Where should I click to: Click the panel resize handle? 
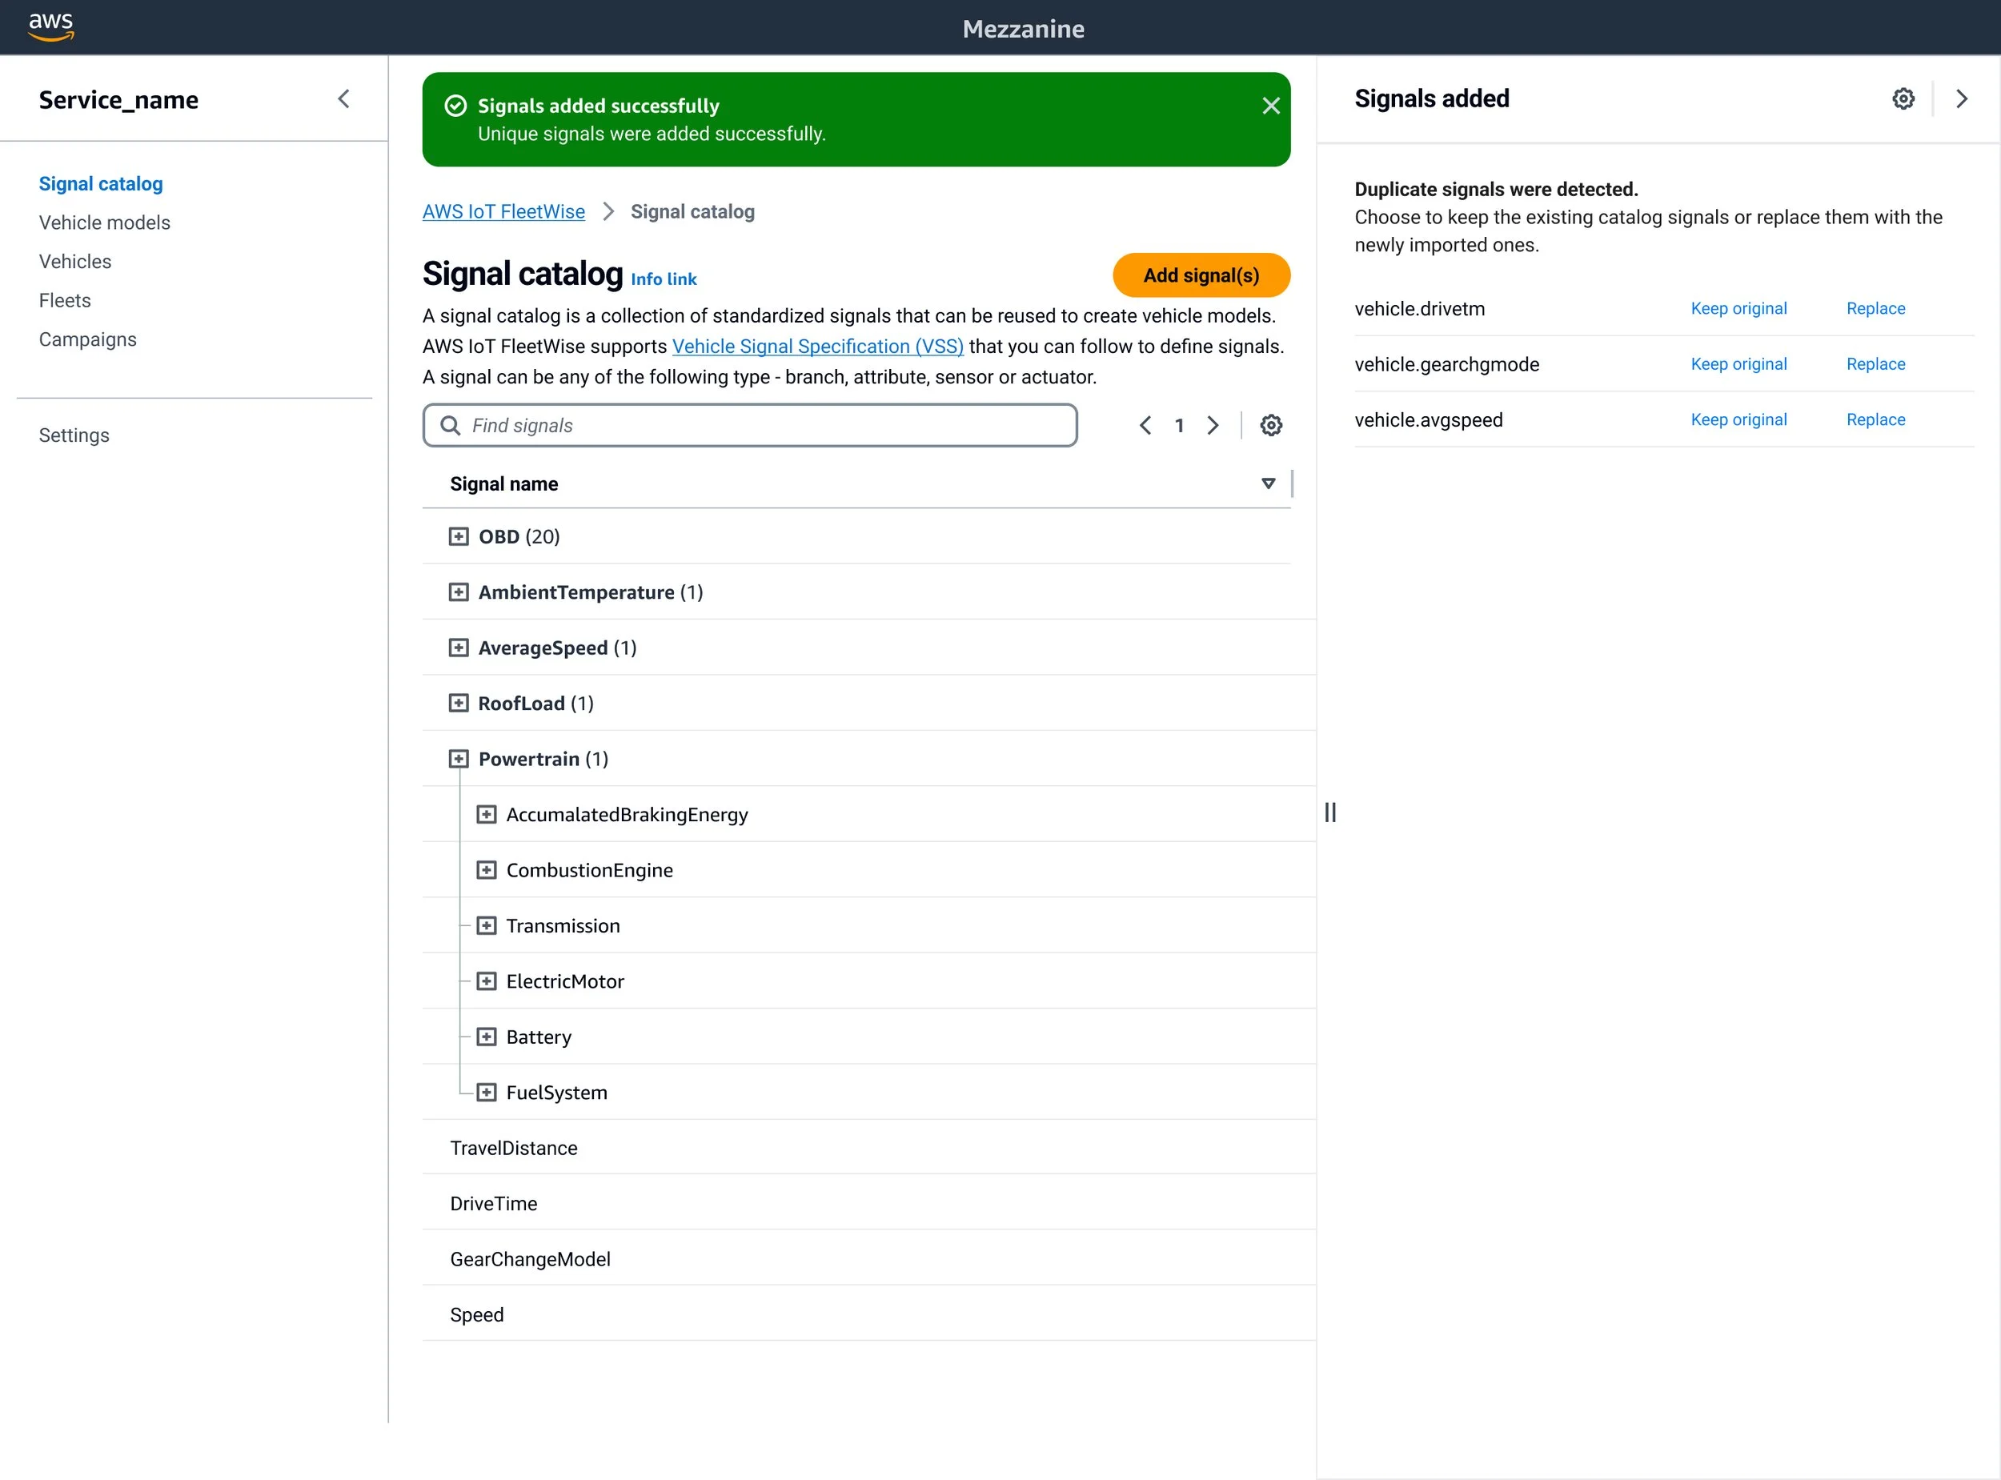tap(1330, 812)
